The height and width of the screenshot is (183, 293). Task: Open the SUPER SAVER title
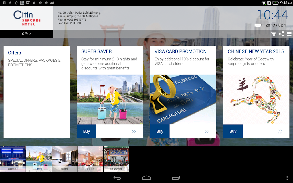tap(96, 51)
